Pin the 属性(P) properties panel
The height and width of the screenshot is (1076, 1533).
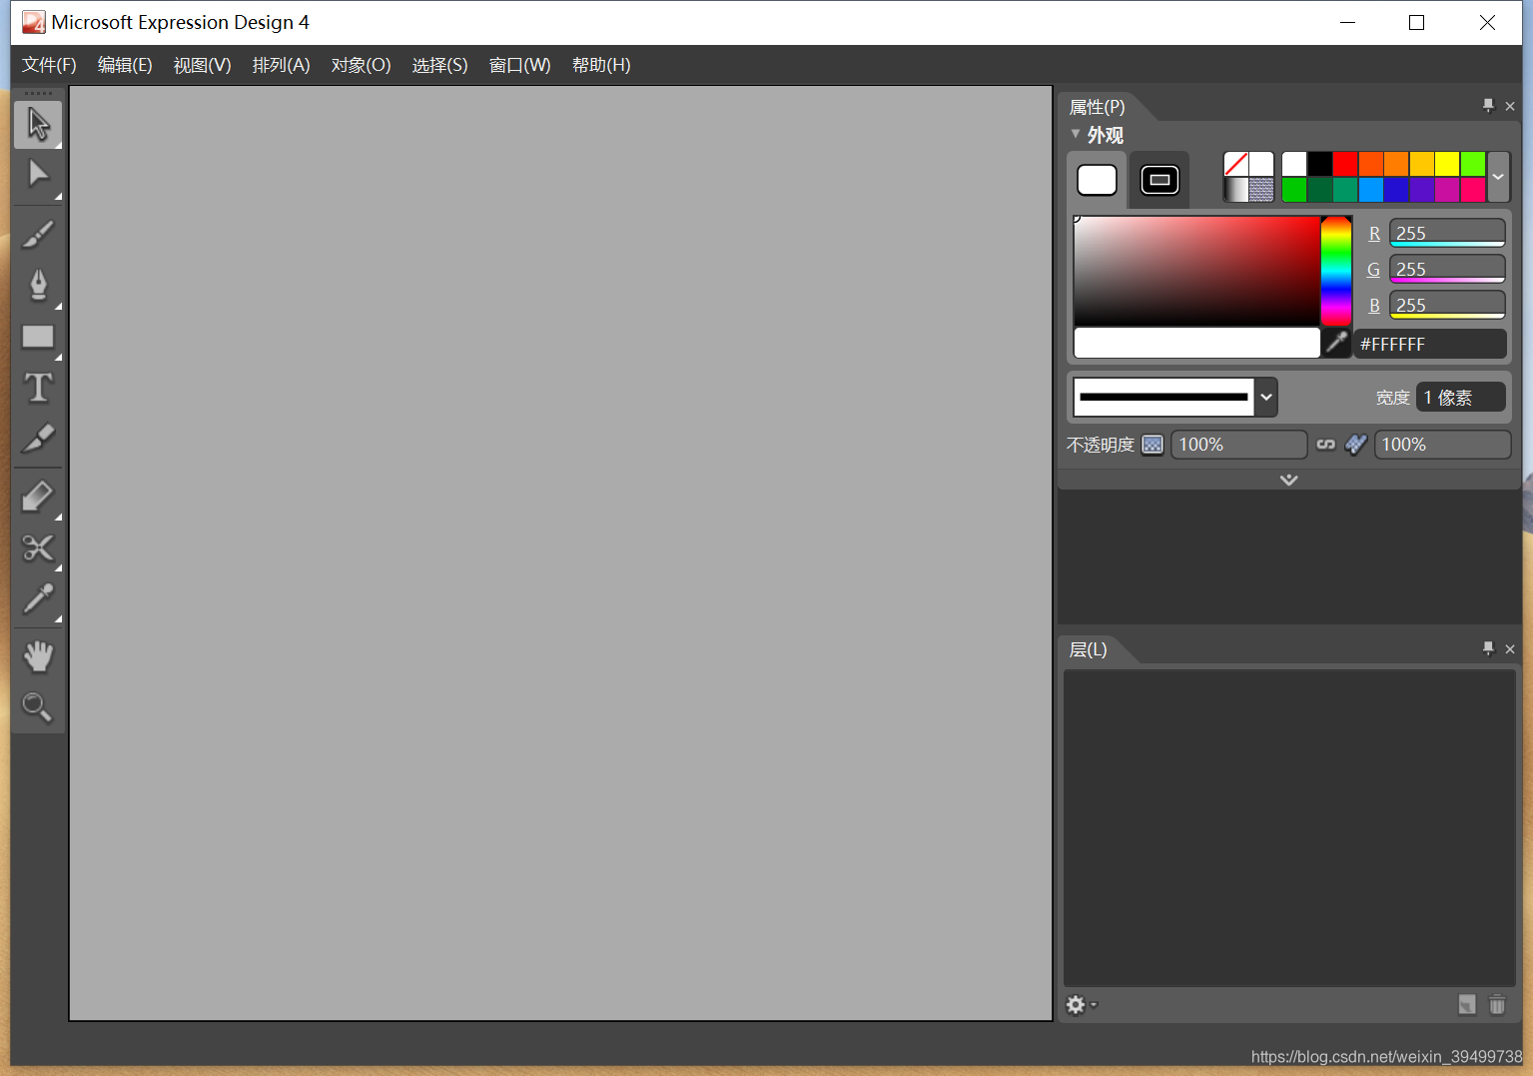1488,106
